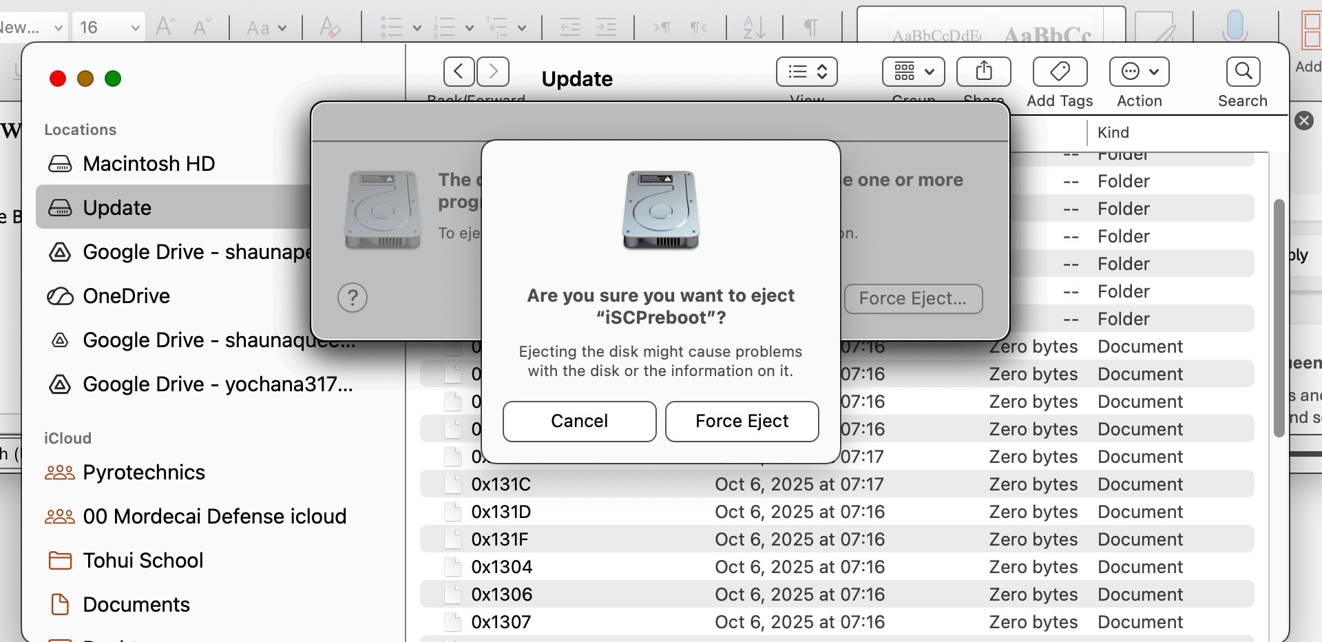1322x642 pixels.
Task: Open the Share toolbar icon
Action: 983,71
